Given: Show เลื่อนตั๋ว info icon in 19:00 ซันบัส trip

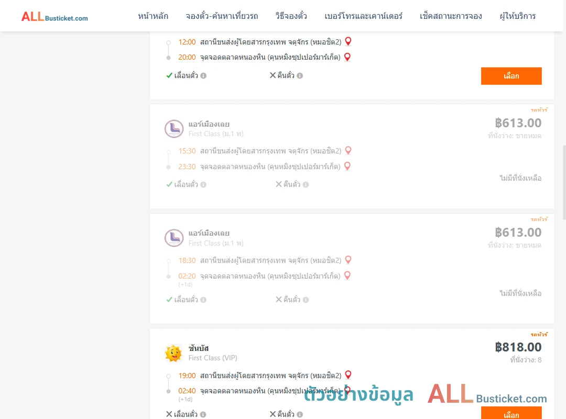Looking at the screenshot, I should 203,415.
